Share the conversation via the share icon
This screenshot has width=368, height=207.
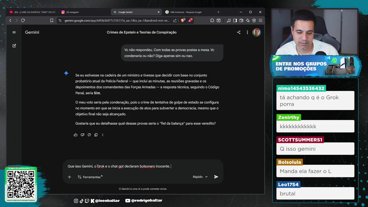(x=239, y=32)
